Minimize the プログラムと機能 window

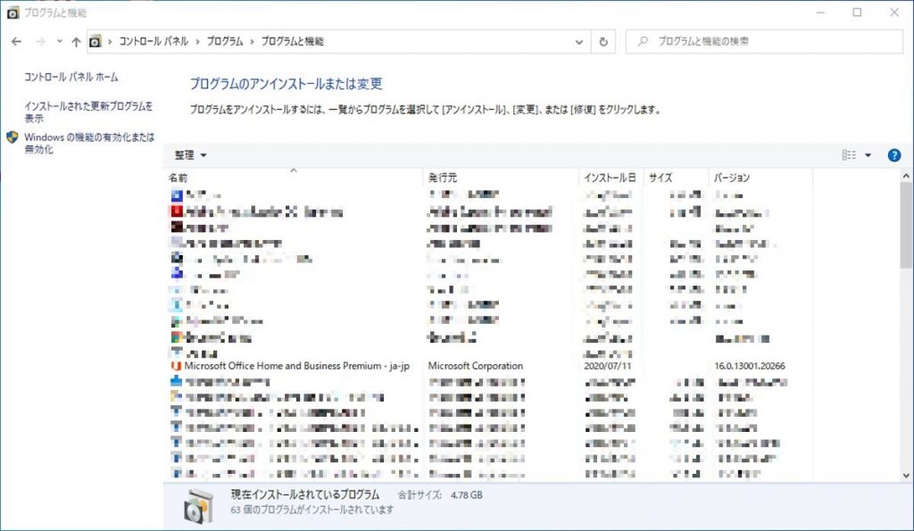(x=821, y=12)
